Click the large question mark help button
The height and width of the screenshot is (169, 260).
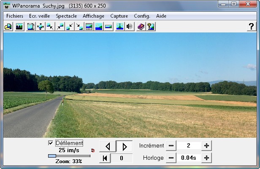pos(252,27)
